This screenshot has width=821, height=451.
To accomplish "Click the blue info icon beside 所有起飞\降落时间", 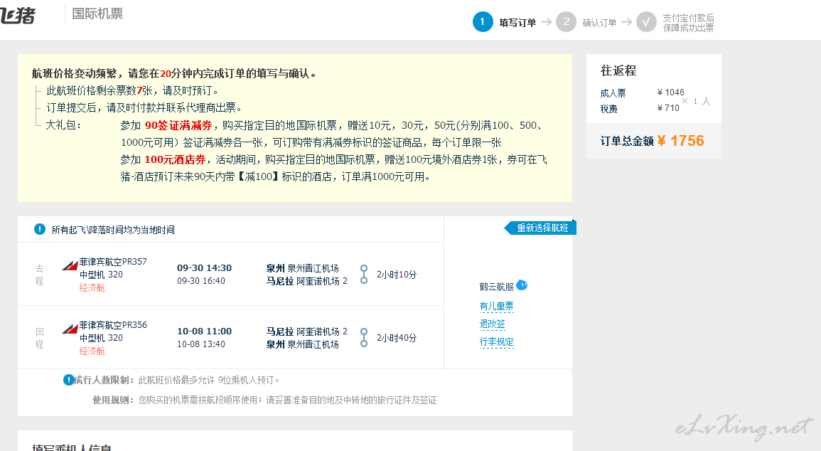I will (x=39, y=229).
